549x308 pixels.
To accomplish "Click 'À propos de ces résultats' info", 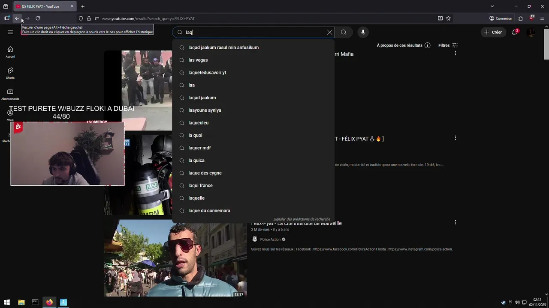I will click(403, 45).
